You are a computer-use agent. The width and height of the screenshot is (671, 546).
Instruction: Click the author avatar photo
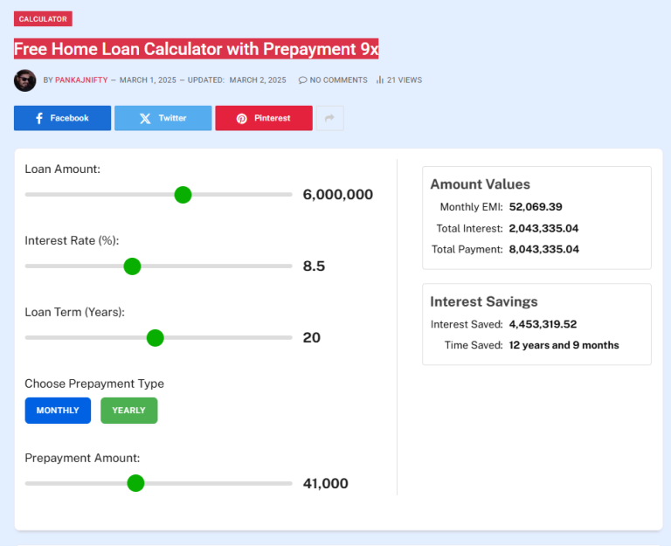24,80
